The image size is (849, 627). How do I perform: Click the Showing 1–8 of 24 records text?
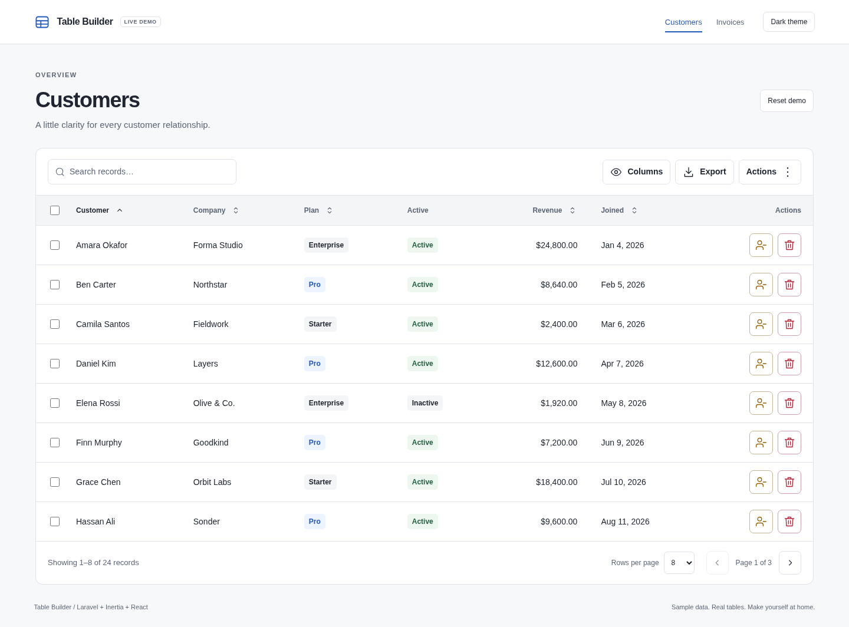[x=93, y=563]
